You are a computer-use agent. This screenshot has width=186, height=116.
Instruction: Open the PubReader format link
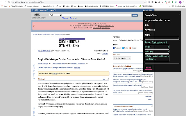point(122,40)
